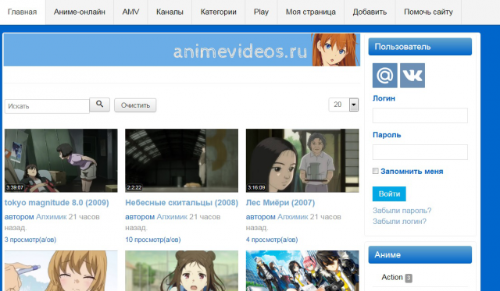Open the Небесные скитальцы video thumbnail
This screenshot has height=291, width=500.
181,161
